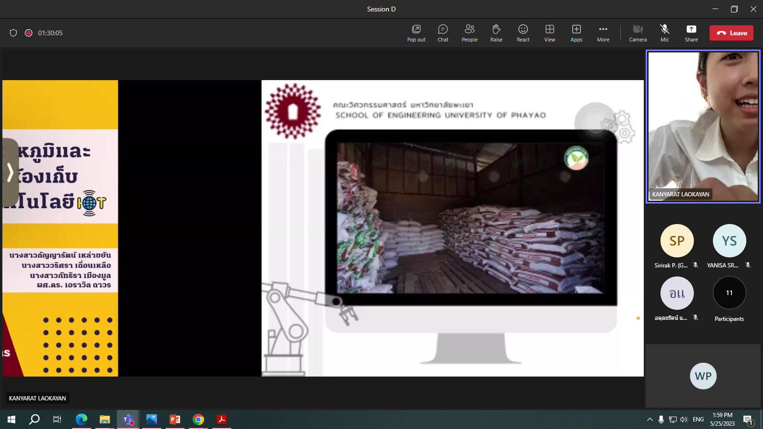Click the recording indicator icon

(29, 33)
